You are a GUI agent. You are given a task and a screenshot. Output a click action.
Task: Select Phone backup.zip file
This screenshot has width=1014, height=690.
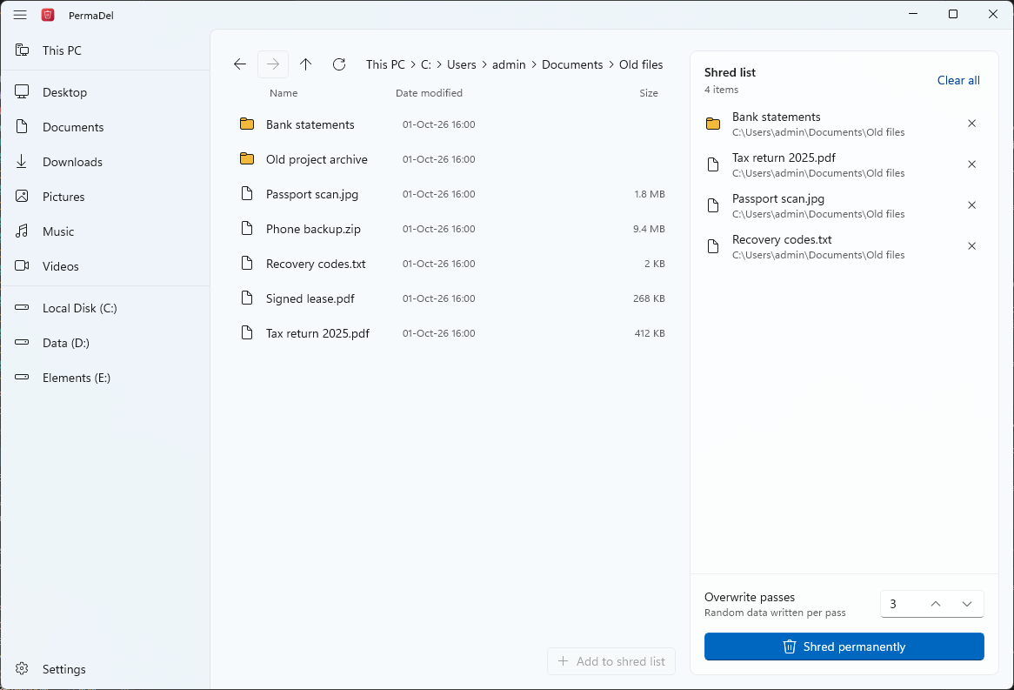(451, 229)
